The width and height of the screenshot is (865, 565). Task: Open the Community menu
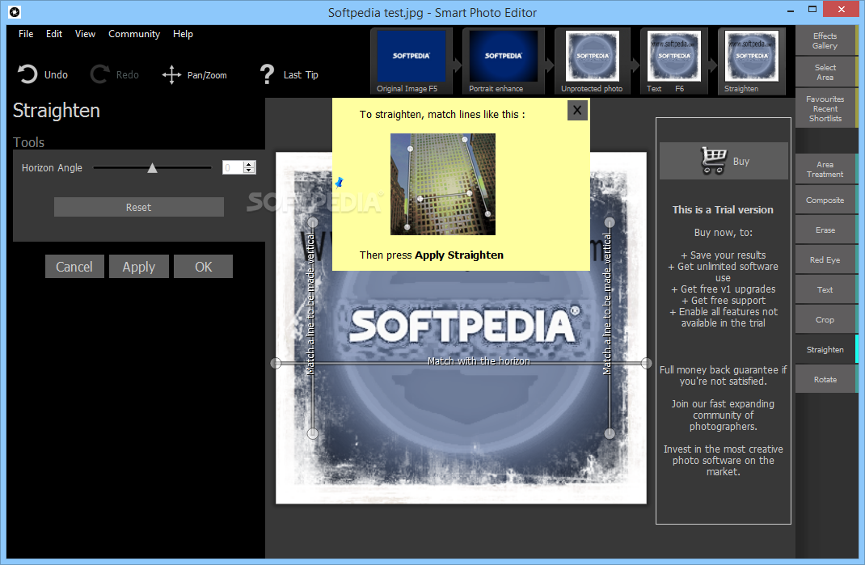134,34
